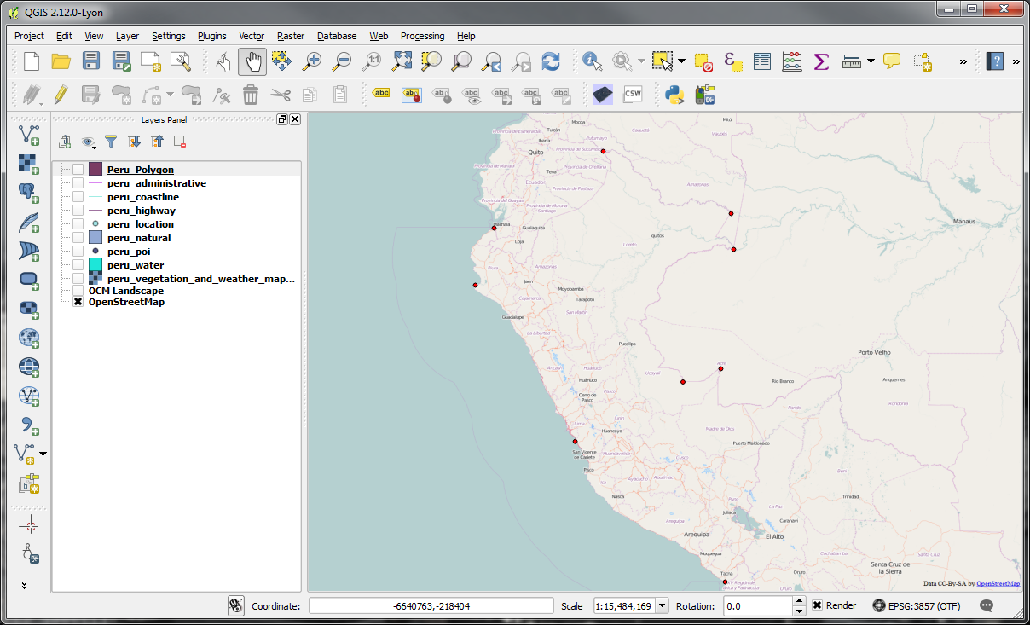Viewport: 1030px width, 625px height.
Task: Expand the select features dropdown arrow
Action: [x=681, y=61]
